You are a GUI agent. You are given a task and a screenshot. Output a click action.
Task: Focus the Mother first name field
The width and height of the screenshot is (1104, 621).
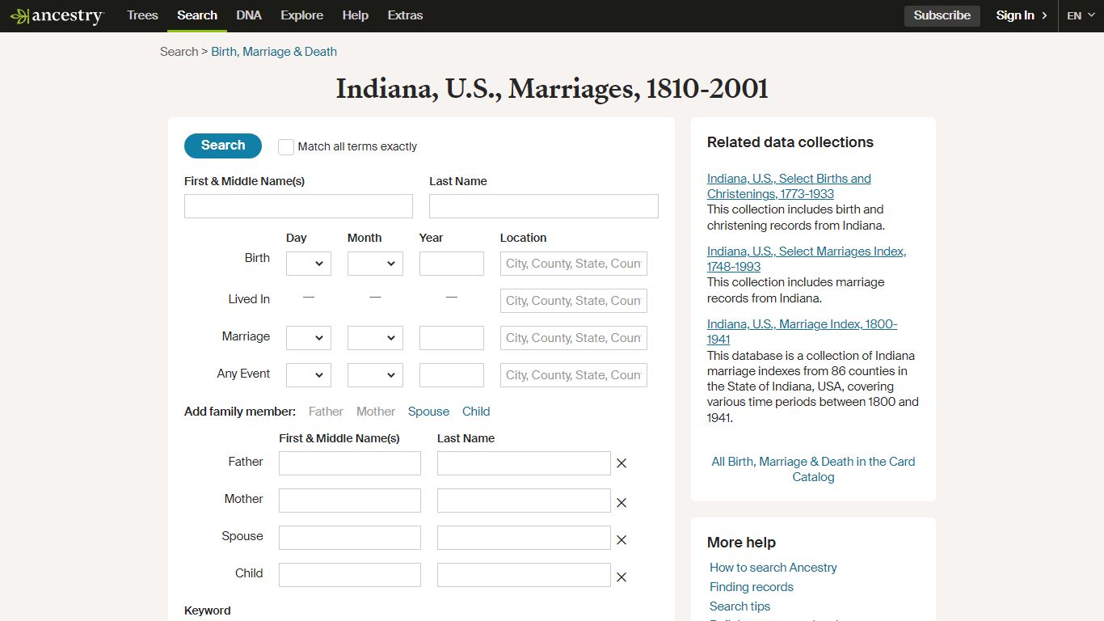tap(350, 501)
